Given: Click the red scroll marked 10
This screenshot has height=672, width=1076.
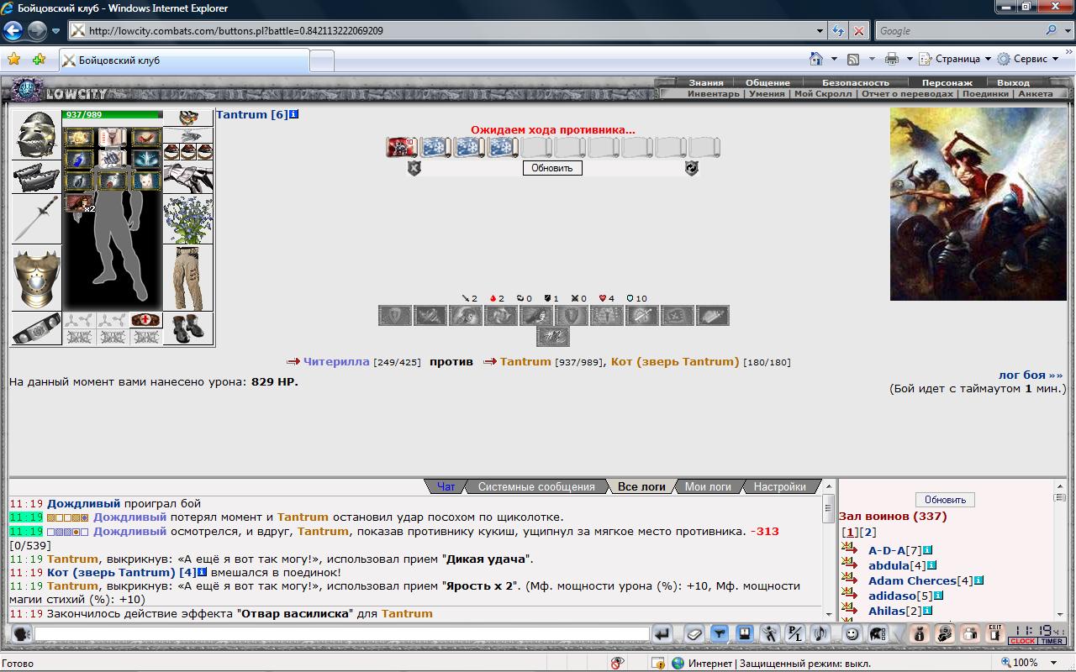Looking at the screenshot, I should (x=402, y=147).
